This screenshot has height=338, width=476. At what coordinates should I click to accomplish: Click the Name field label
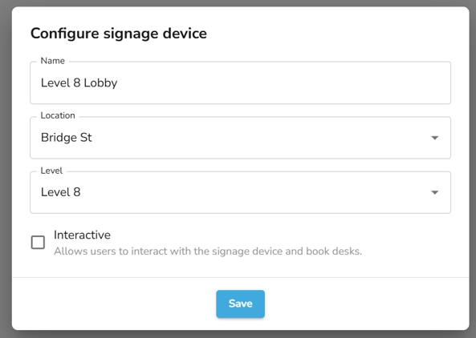(x=52, y=61)
